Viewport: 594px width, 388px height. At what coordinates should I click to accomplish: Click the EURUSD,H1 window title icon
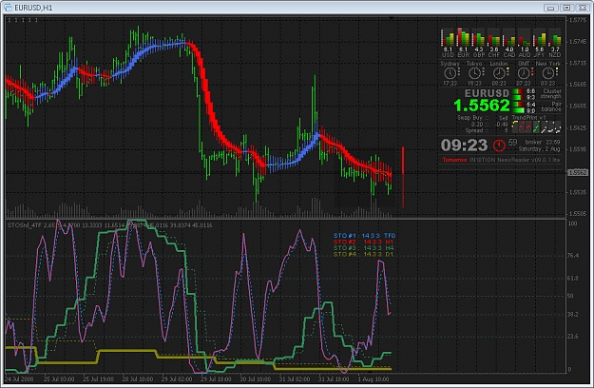pyautogui.click(x=8, y=8)
